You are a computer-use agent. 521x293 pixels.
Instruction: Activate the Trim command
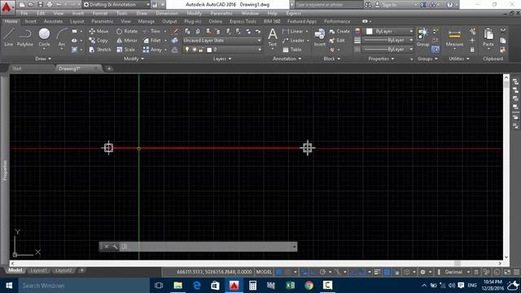[x=152, y=31]
